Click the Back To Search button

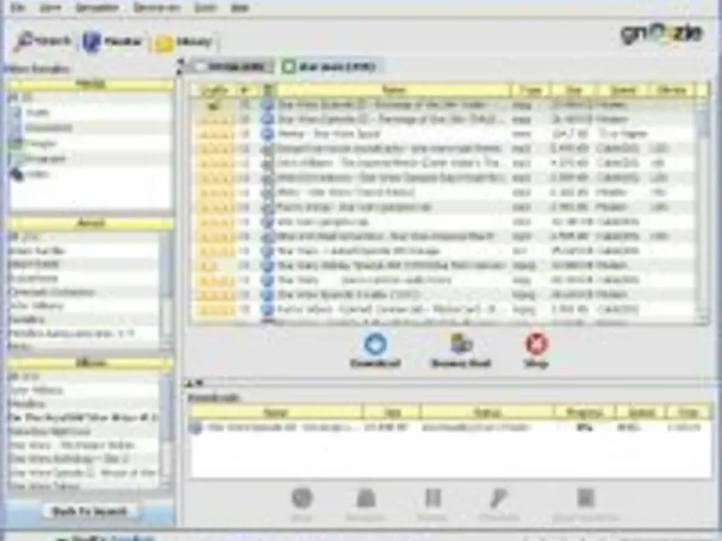[89, 511]
